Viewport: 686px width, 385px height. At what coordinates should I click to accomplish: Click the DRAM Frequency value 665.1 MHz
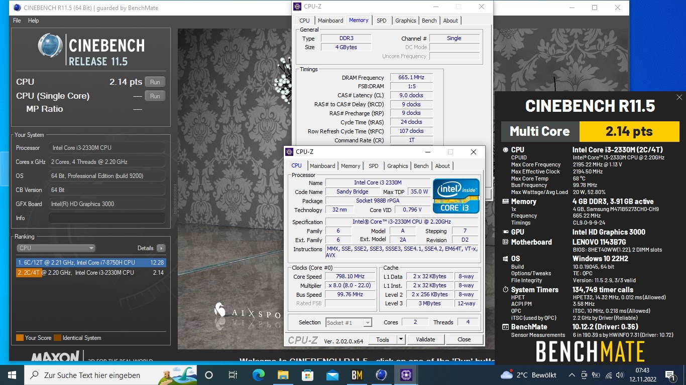pyautogui.click(x=411, y=78)
